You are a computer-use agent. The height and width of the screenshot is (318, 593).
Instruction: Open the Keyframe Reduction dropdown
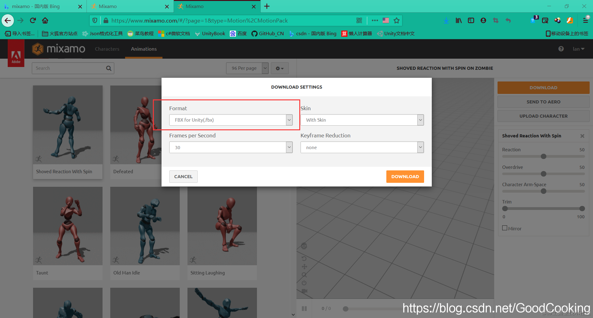(362, 147)
